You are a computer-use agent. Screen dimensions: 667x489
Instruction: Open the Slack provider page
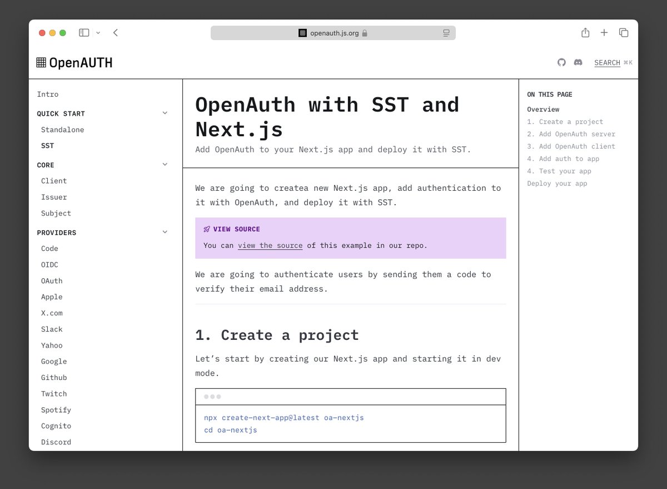pyautogui.click(x=52, y=329)
